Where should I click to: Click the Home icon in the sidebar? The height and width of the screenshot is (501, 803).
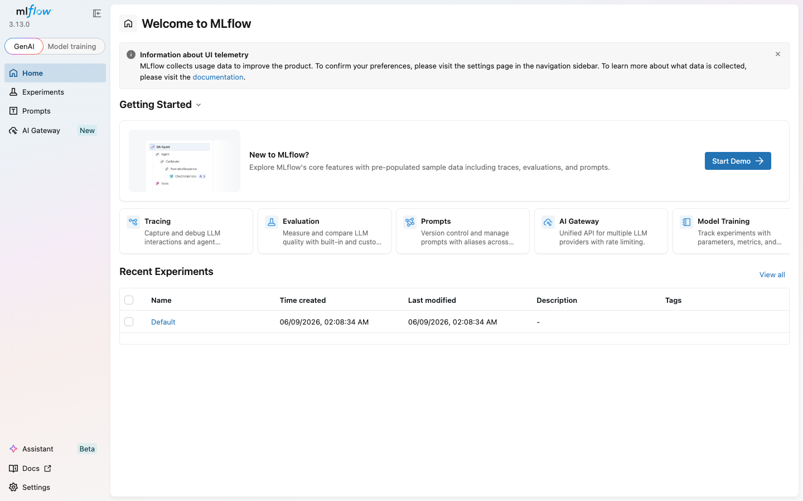(x=13, y=73)
